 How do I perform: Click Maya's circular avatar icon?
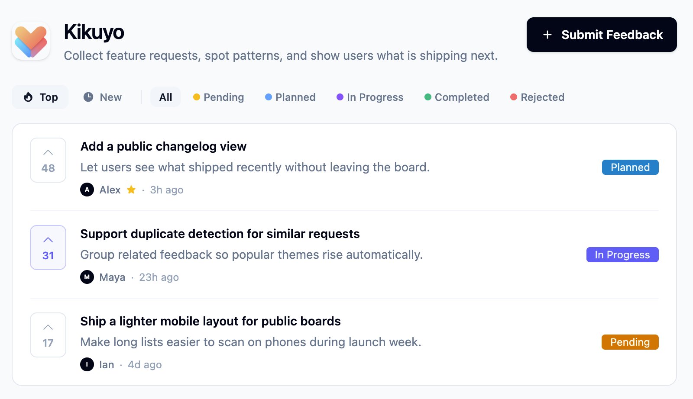coord(87,277)
